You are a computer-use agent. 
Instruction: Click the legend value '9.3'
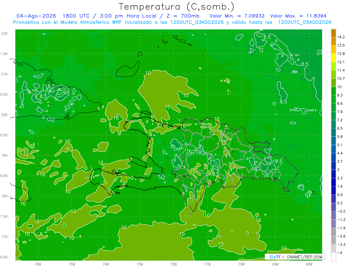[x=340, y=95]
